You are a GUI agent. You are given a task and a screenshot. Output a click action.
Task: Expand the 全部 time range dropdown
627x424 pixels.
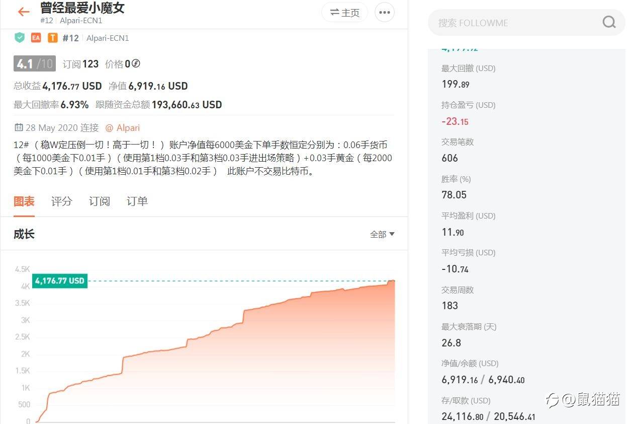point(382,234)
